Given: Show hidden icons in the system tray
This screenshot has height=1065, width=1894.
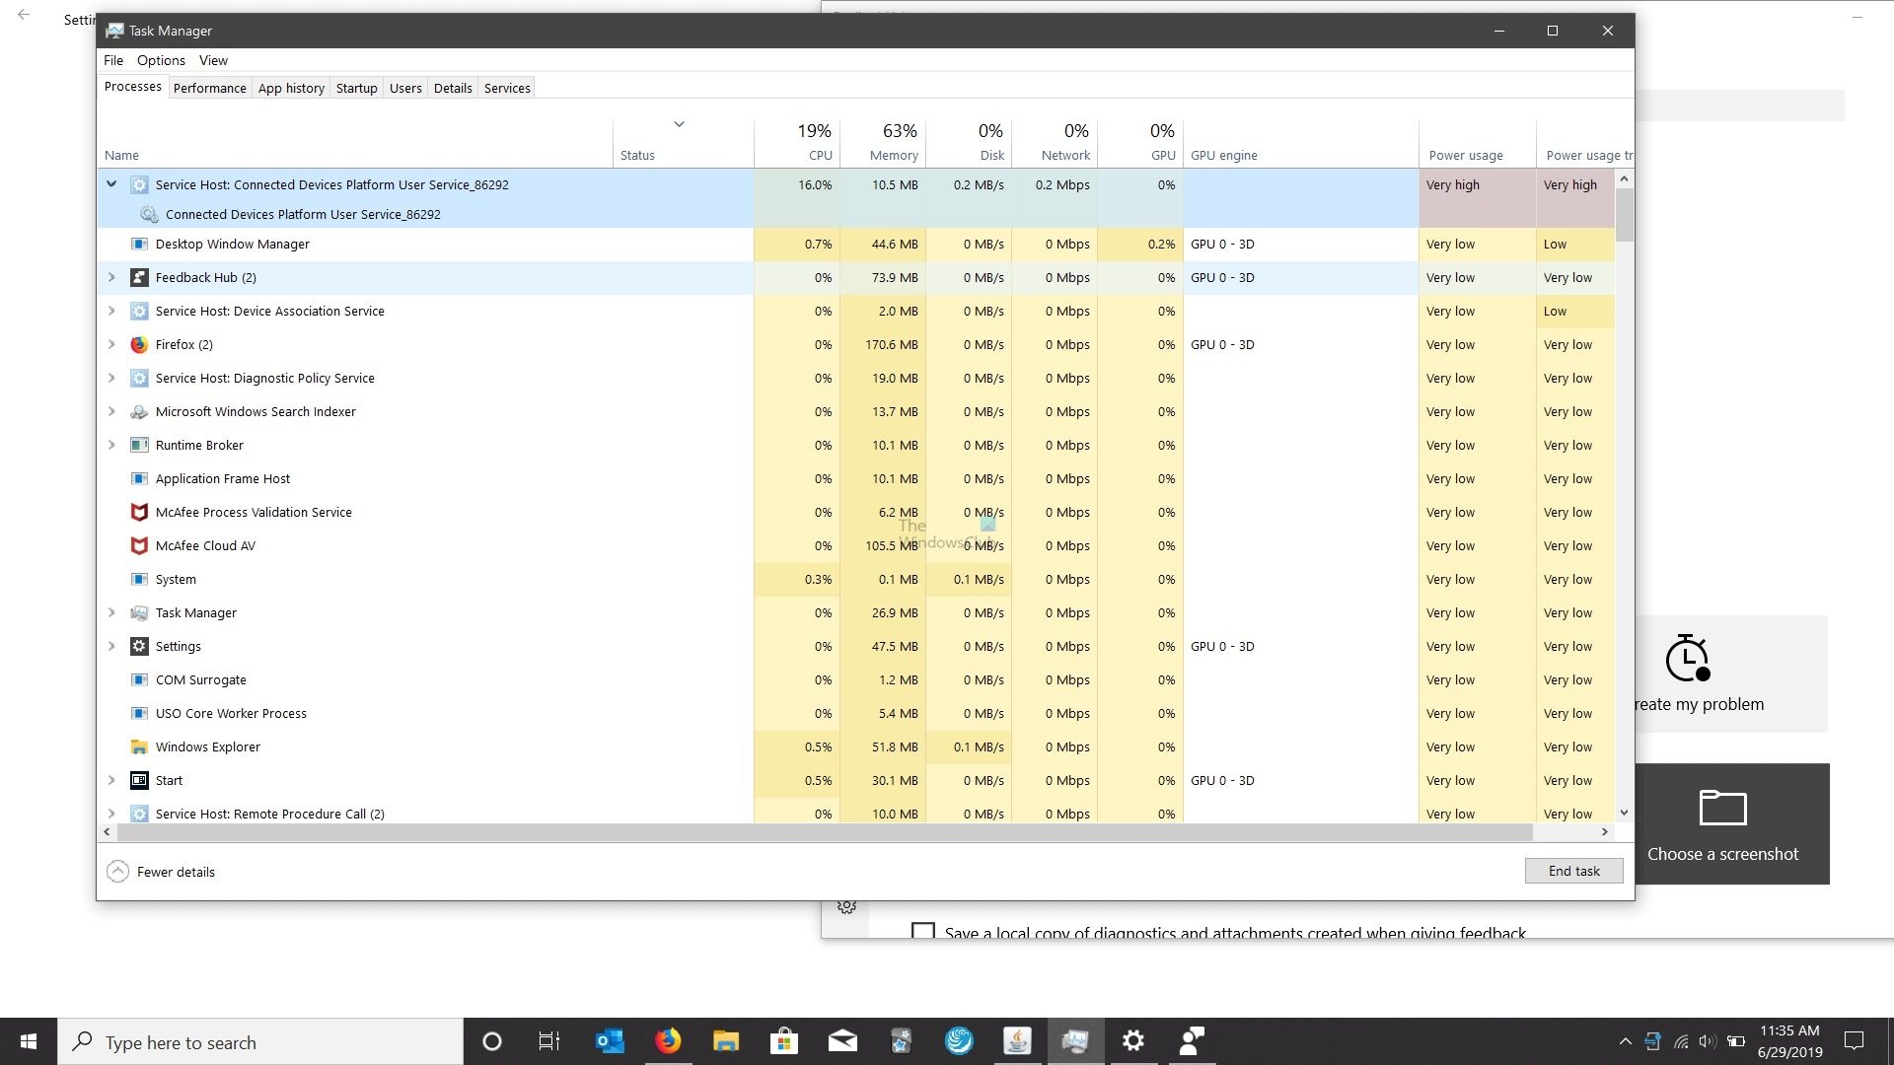Looking at the screenshot, I should (x=1624, y=1040).
